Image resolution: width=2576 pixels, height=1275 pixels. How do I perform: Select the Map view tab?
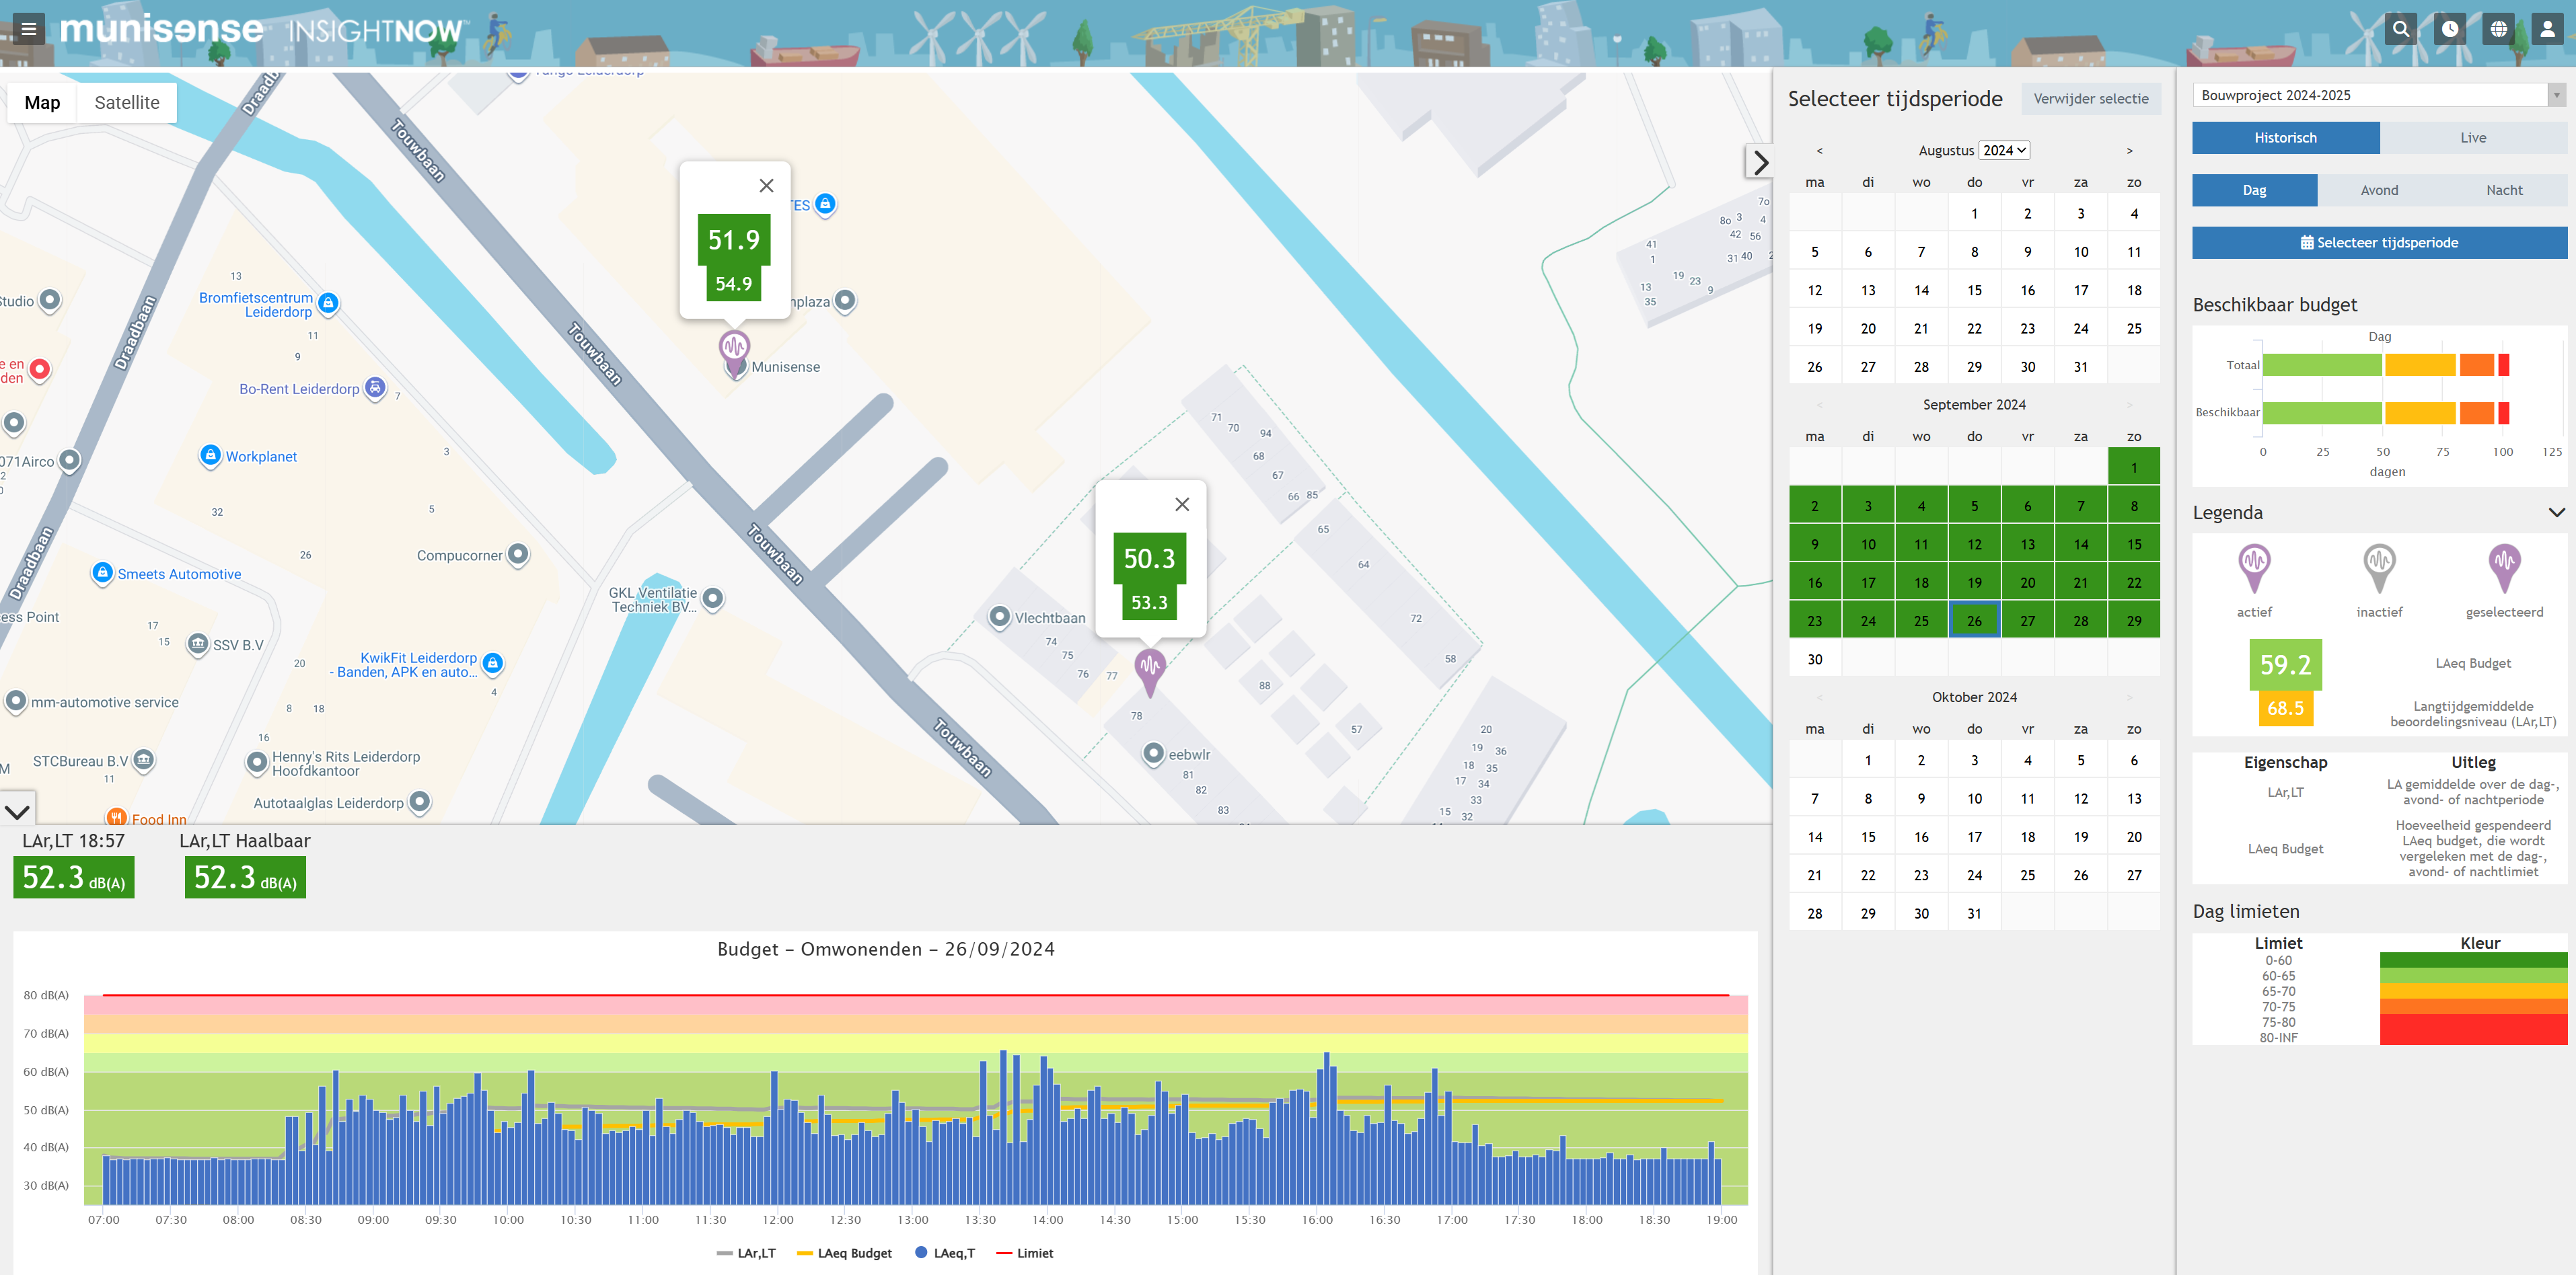point(42,103)
